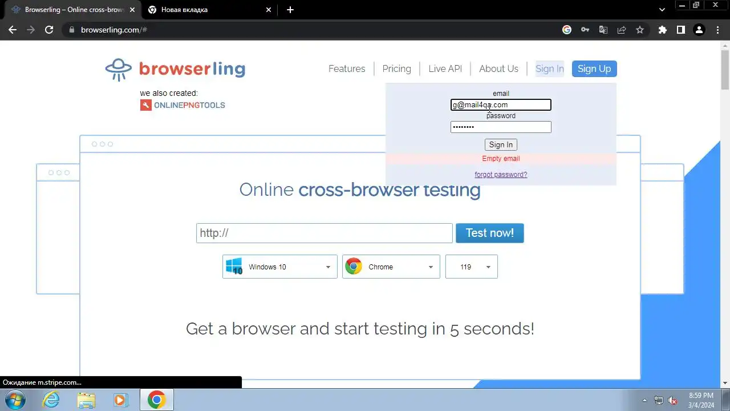Click the 8:59 PM taskbar clock

click(x=701, y=400)
